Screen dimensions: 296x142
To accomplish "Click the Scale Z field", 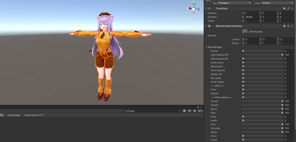I will tap(286, 21).
